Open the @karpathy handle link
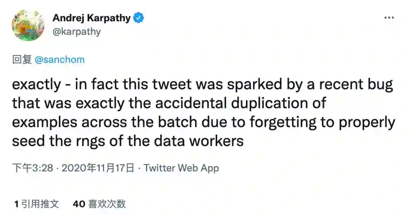The height and width of the screenshot is (215, 408). (x=77, y=31)
